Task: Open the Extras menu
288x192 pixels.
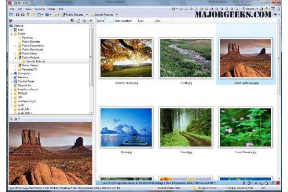Action: 52,9
